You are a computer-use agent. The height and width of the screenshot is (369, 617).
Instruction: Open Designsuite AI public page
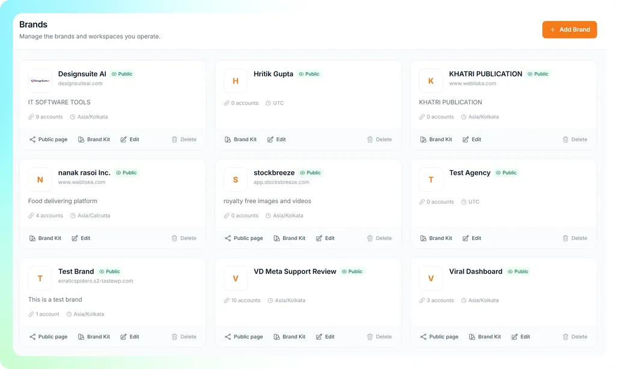48,139
